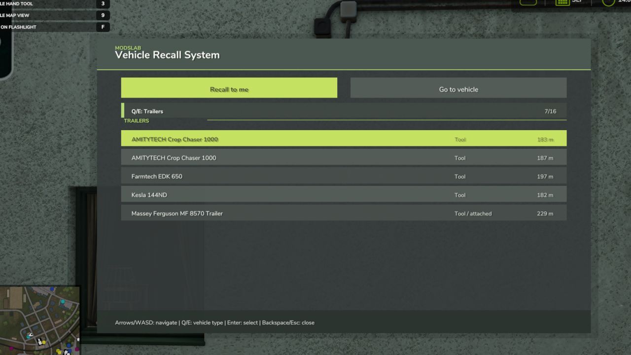Click the green store grid icon in top HUD

coord(562,2)
